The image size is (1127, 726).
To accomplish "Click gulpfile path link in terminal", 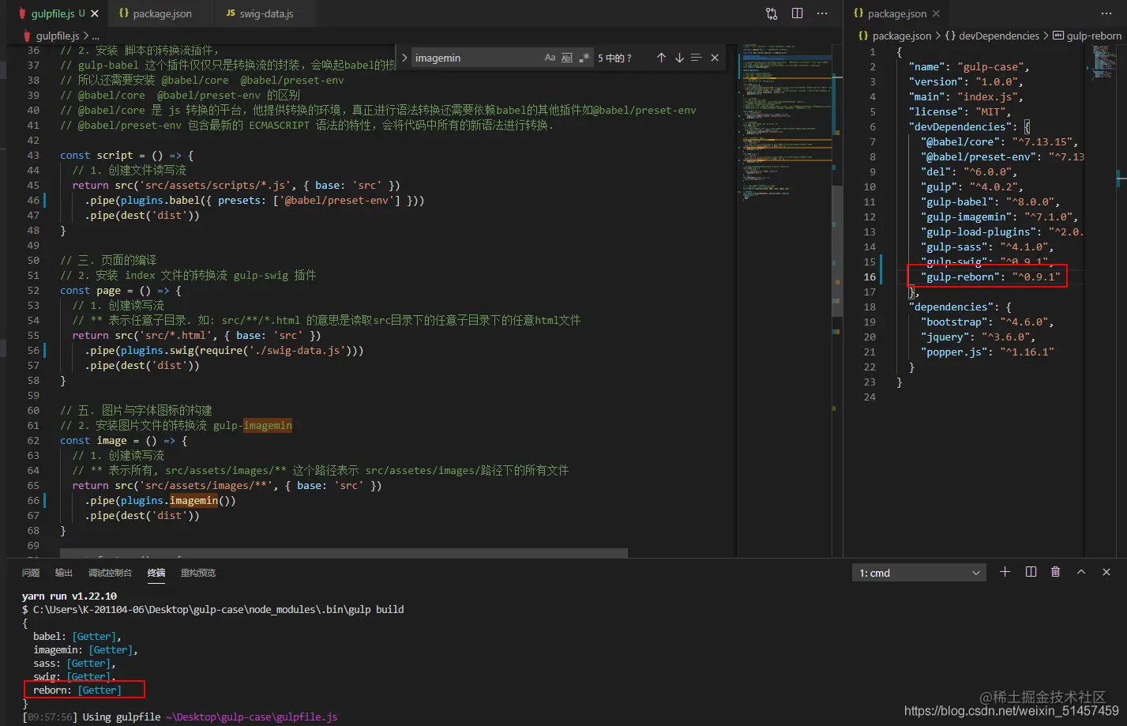I will pyautogui.click(x=251, y=717).
